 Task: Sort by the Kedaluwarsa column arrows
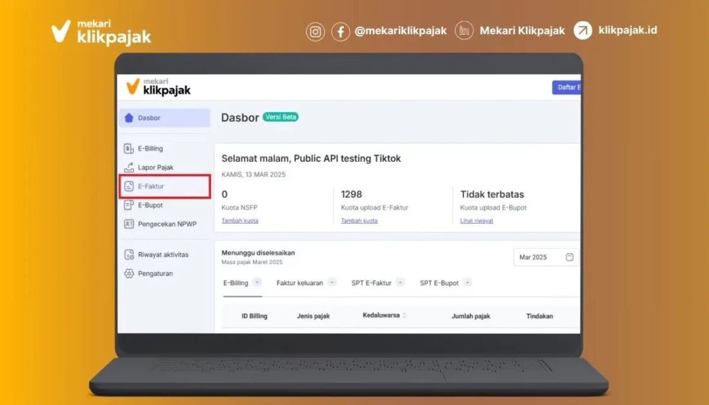tap(404, 315)
